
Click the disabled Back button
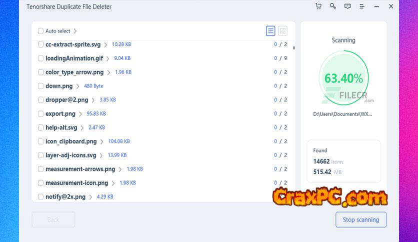click(x=53, y=219)
